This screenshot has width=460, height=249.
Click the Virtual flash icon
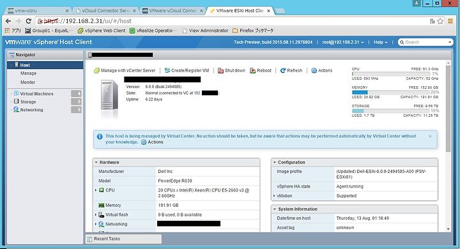click(x=101, y=215)
